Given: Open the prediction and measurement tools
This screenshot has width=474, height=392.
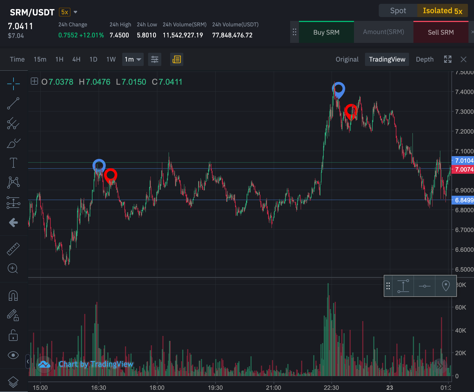Looking at the screenshot, I should (x=13, y=203).
